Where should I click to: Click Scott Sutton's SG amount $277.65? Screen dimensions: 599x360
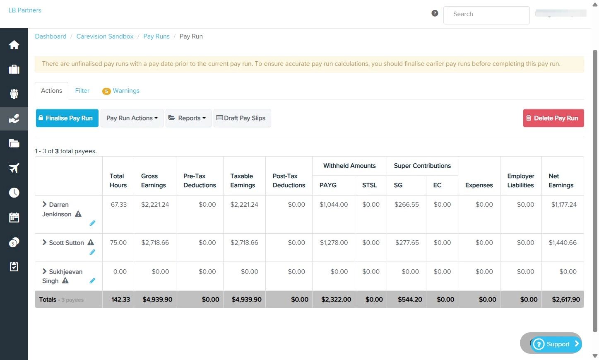pos(407,243)
